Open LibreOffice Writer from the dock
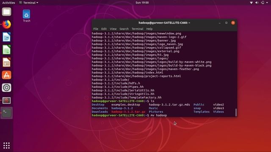Viewport: 271px width, 152px height. [7, 37]
